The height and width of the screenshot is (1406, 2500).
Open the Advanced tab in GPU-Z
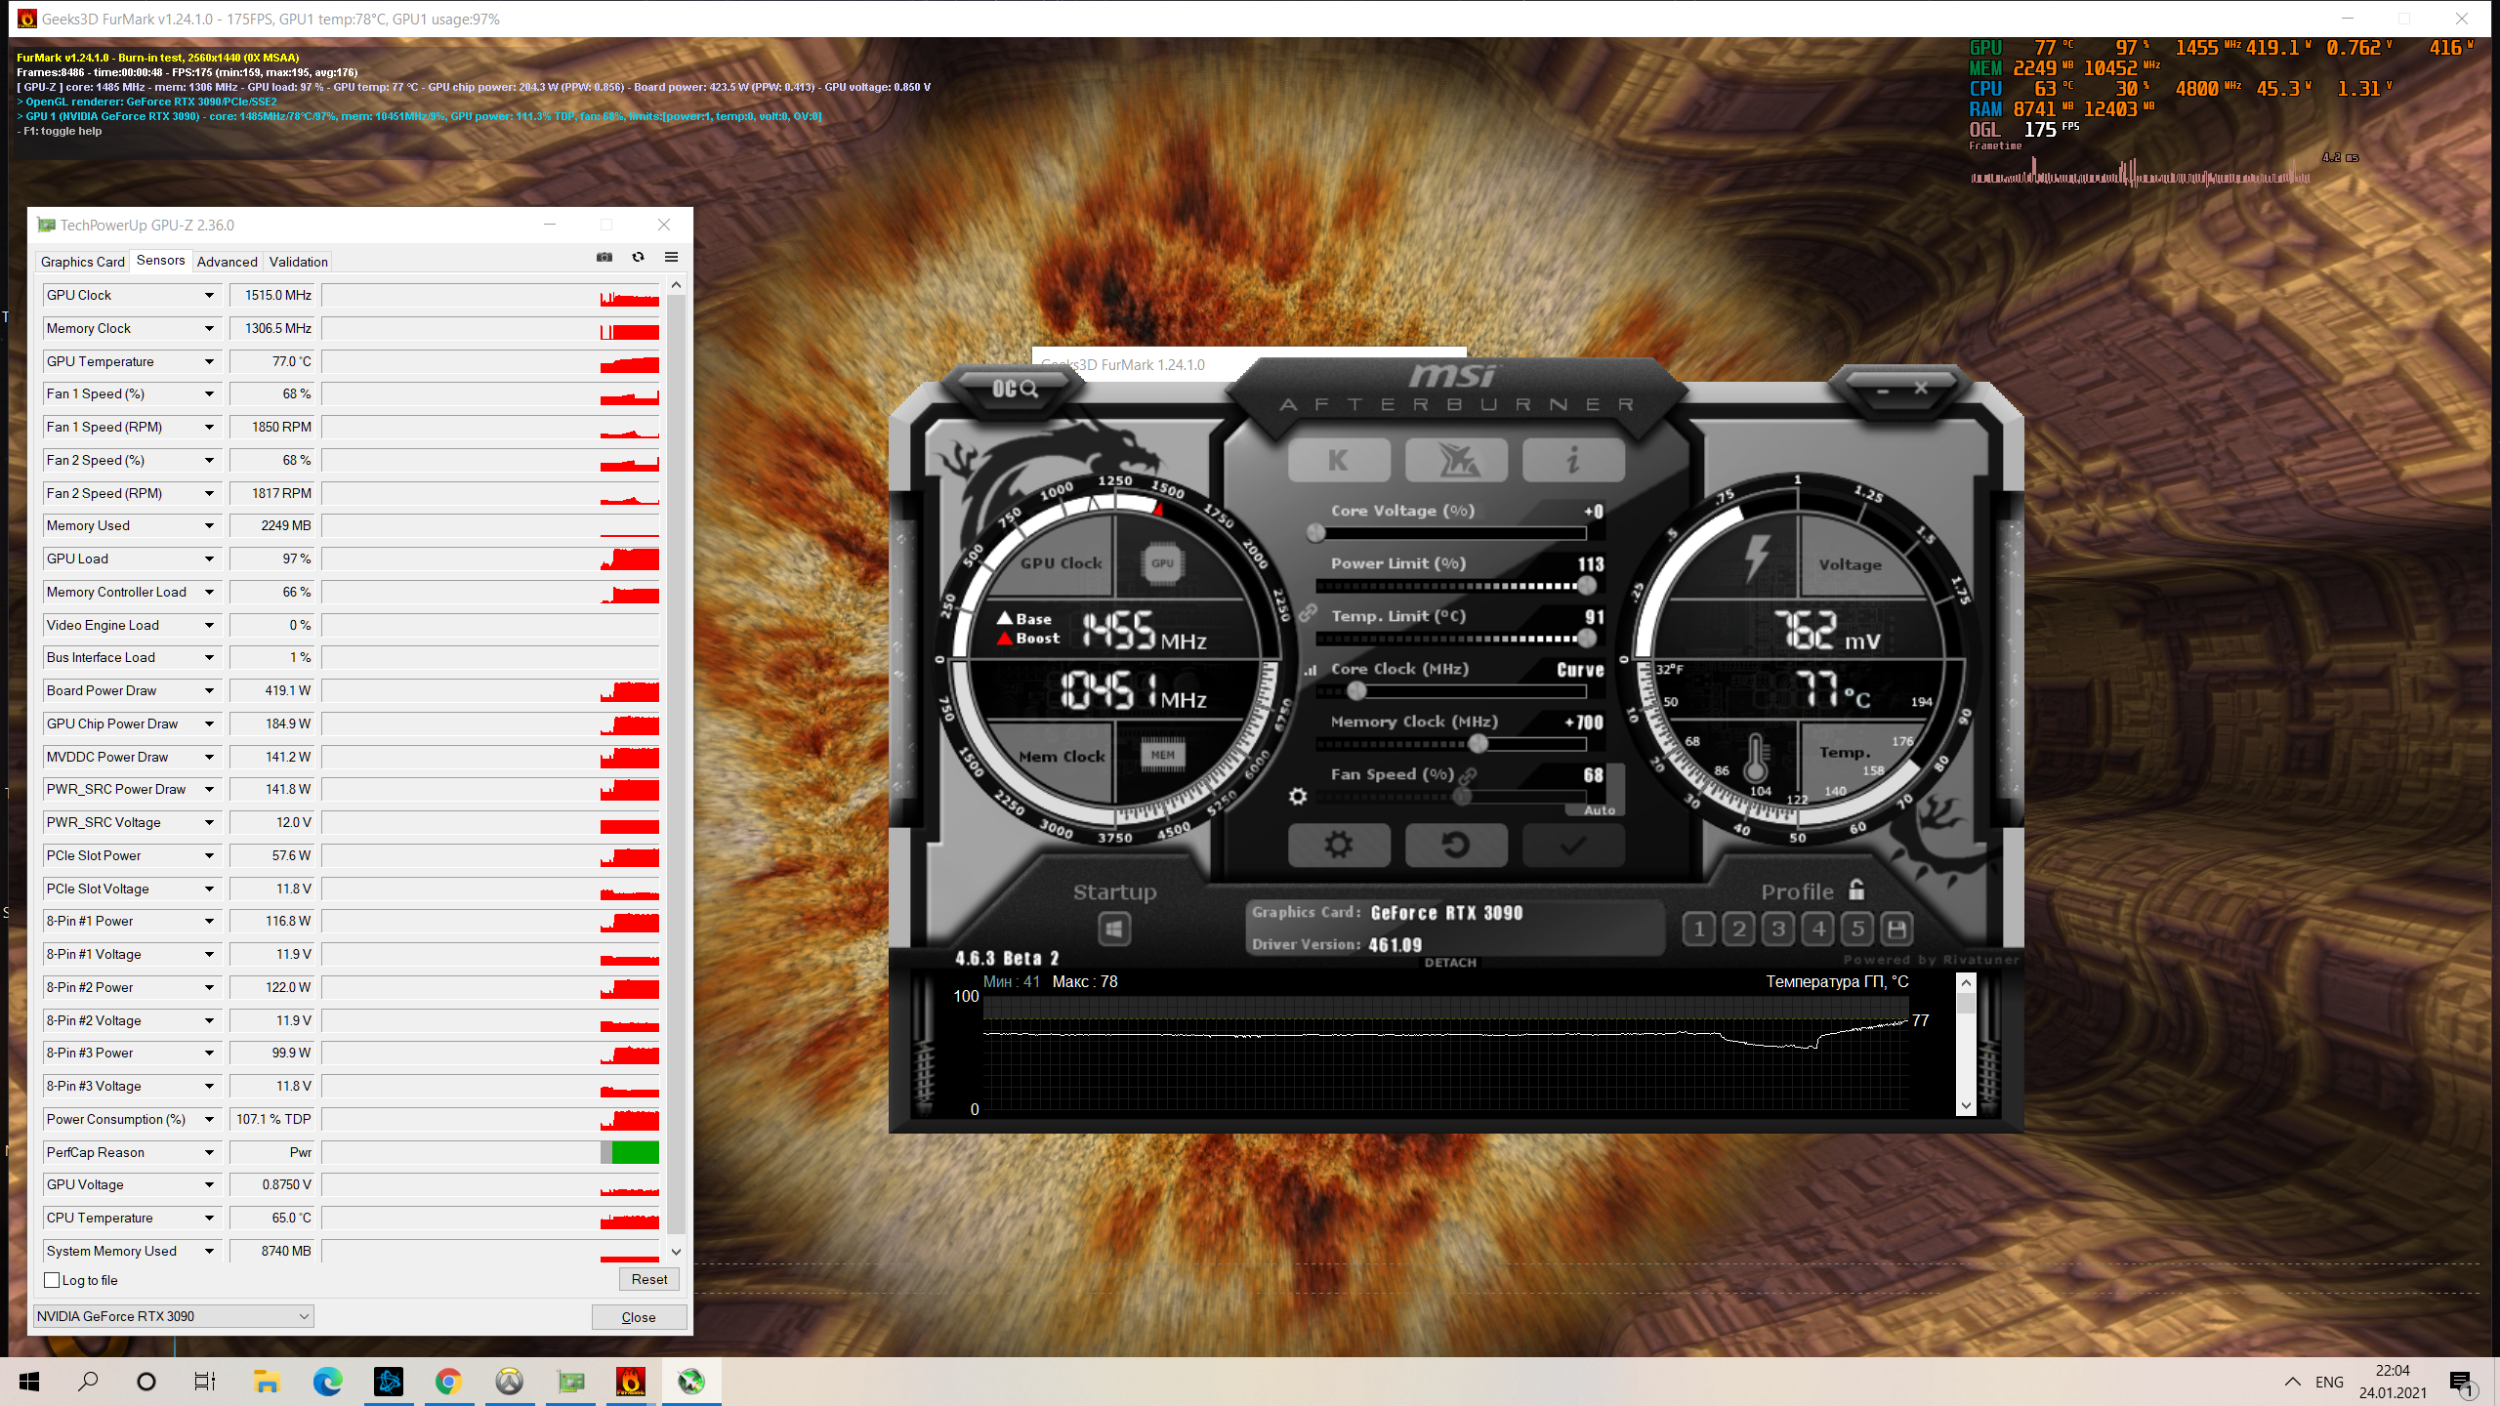pos(227,262)
